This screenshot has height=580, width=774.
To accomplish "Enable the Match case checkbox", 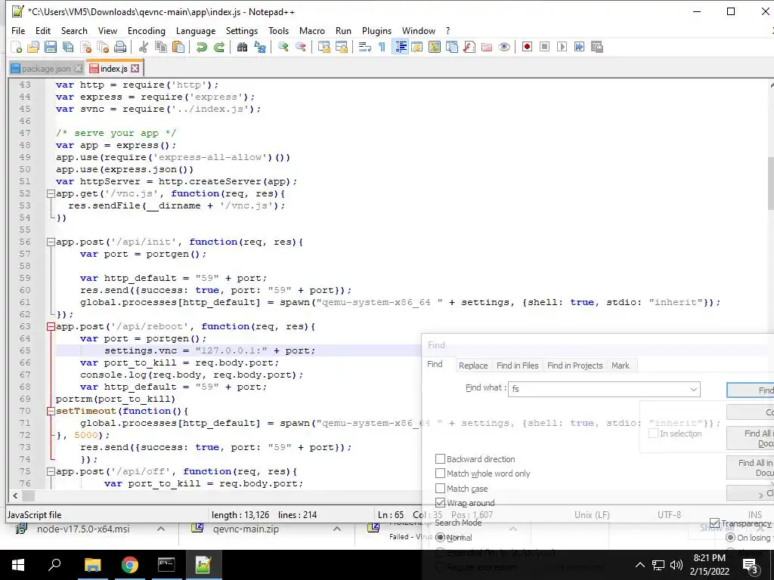I will [441, 489].
